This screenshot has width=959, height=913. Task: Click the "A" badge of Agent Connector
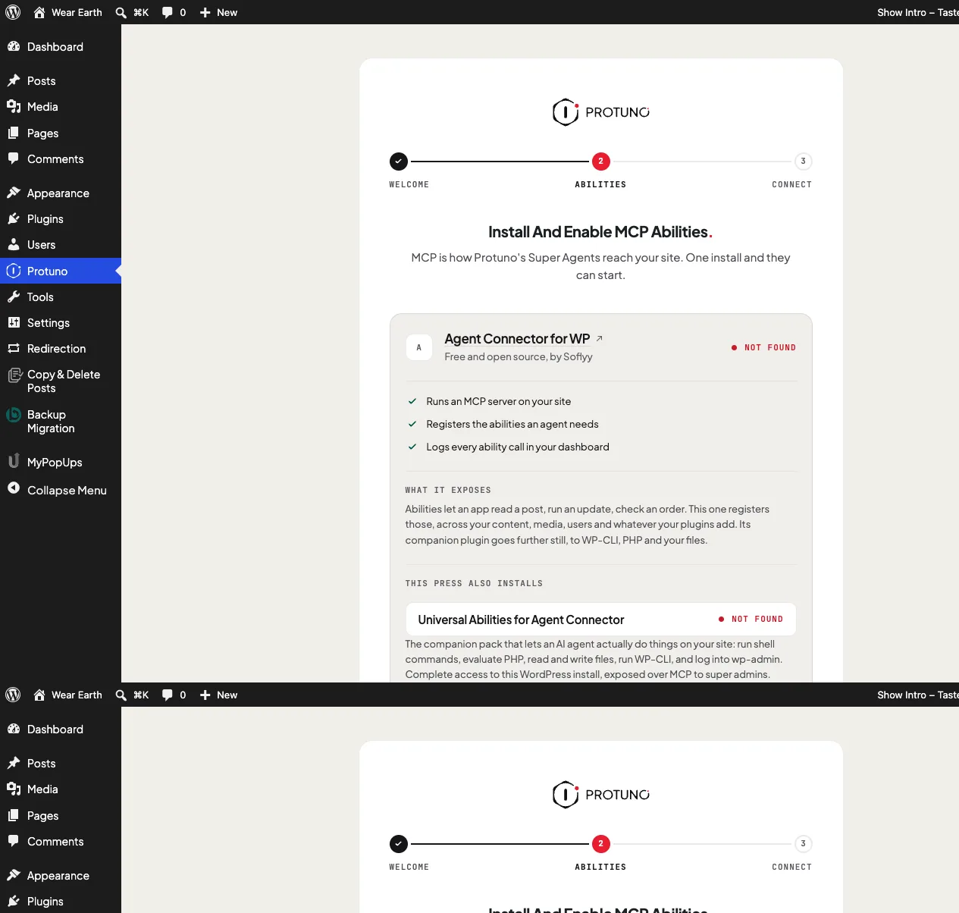[x=419, y=347]
